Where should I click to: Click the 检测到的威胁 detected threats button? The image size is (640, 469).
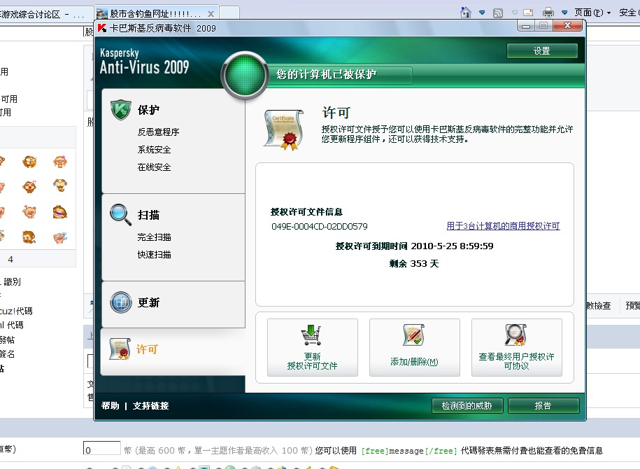pyautogui.click(x=467, y=406)
